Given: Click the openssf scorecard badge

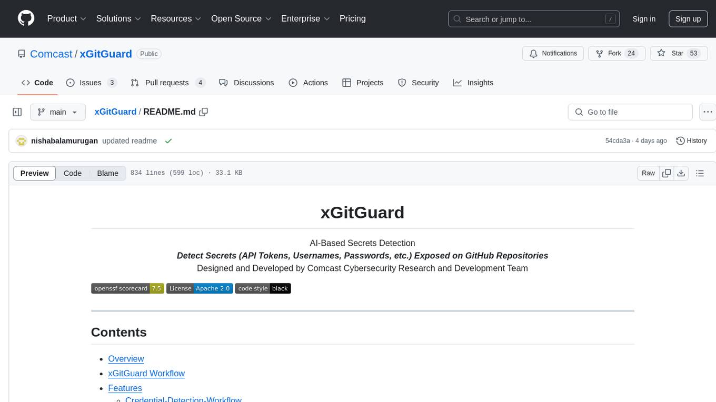Looking at the screenshot, I should (127, 288).
